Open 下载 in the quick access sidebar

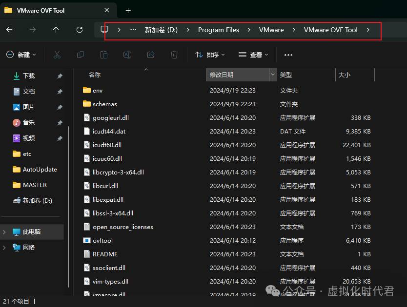point(29,76)
